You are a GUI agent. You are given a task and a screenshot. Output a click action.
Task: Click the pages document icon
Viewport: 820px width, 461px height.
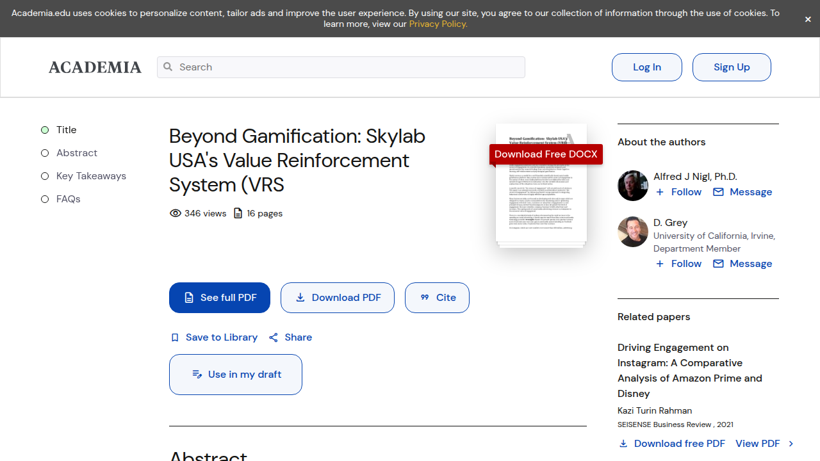click(238, 213)
